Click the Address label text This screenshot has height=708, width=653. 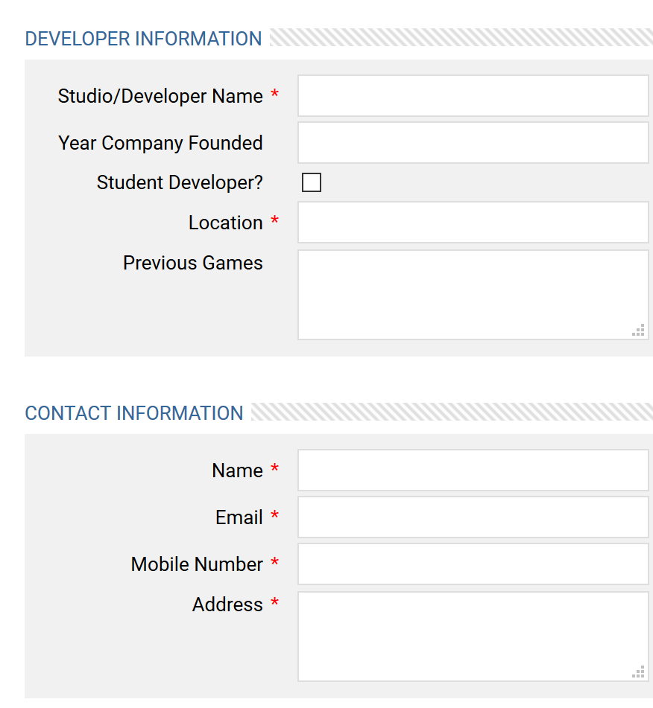click(x=227, y=605)
